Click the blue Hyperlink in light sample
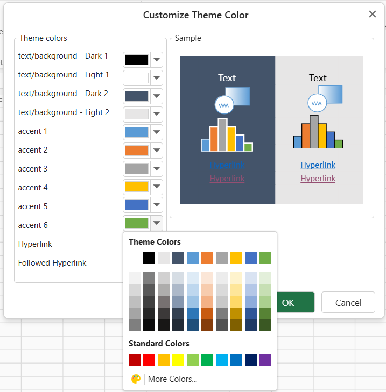This screenshot has height=392, width=386. click(318, 165)
